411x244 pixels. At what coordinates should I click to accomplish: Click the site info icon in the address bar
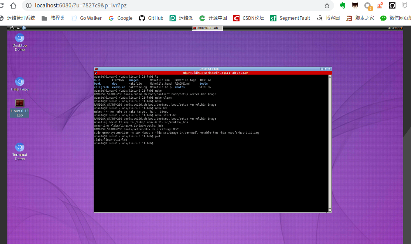(29, 5)
